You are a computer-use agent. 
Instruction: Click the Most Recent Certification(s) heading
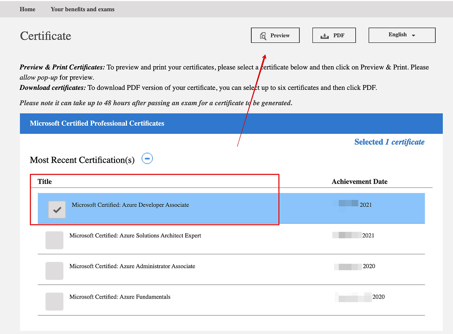[82, 160]
